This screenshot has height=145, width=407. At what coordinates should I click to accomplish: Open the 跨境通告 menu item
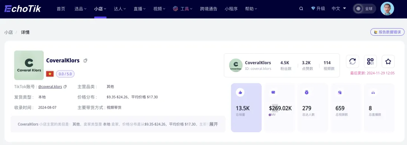click(208, 9)
